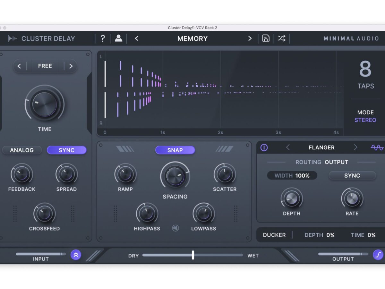This screenshot has width=385, height=289.
Task: Click the filter listen speaker icon
Action: click(175, 228)
